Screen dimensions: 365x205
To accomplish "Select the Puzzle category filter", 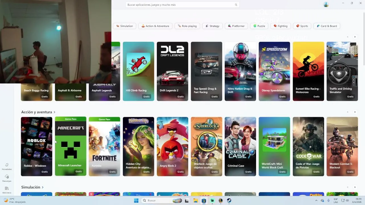I will coord(259,26).
